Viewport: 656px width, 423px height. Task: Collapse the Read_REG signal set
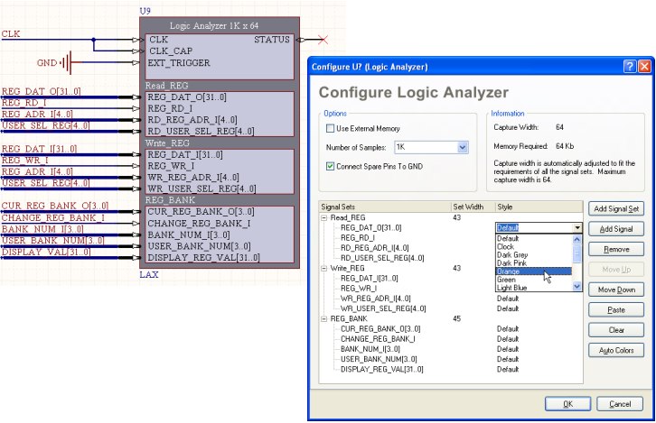(x=324, y=218)
